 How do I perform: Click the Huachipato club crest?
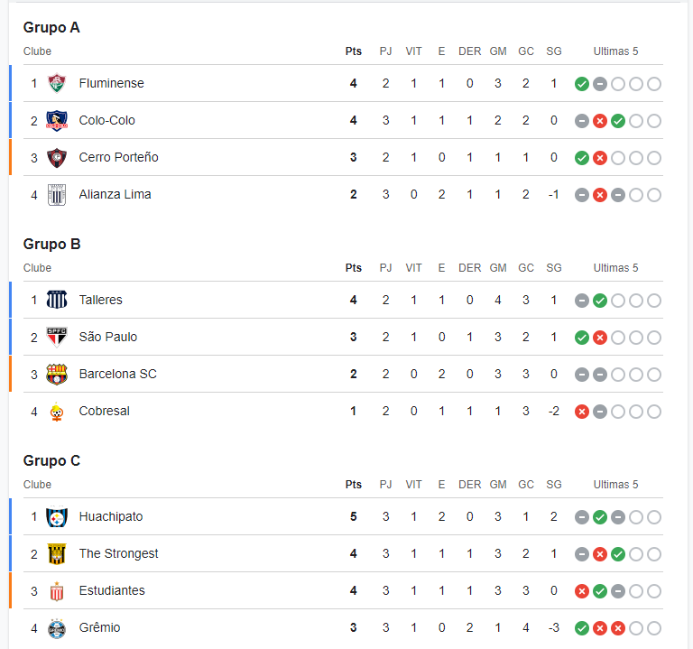coord(57,517)
